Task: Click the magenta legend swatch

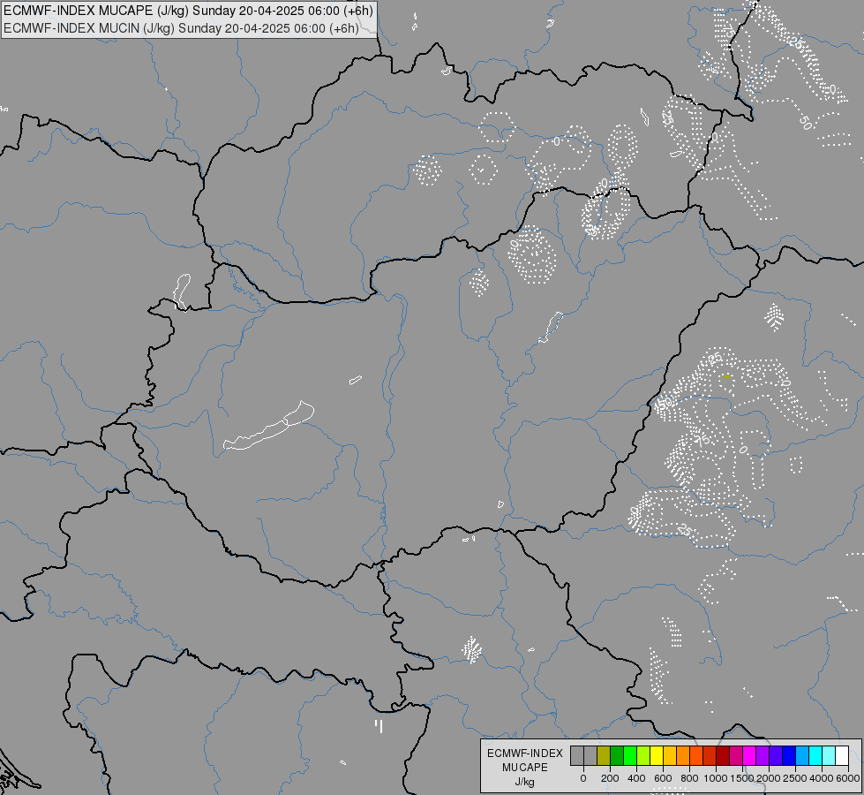Action: pos(749,755)
